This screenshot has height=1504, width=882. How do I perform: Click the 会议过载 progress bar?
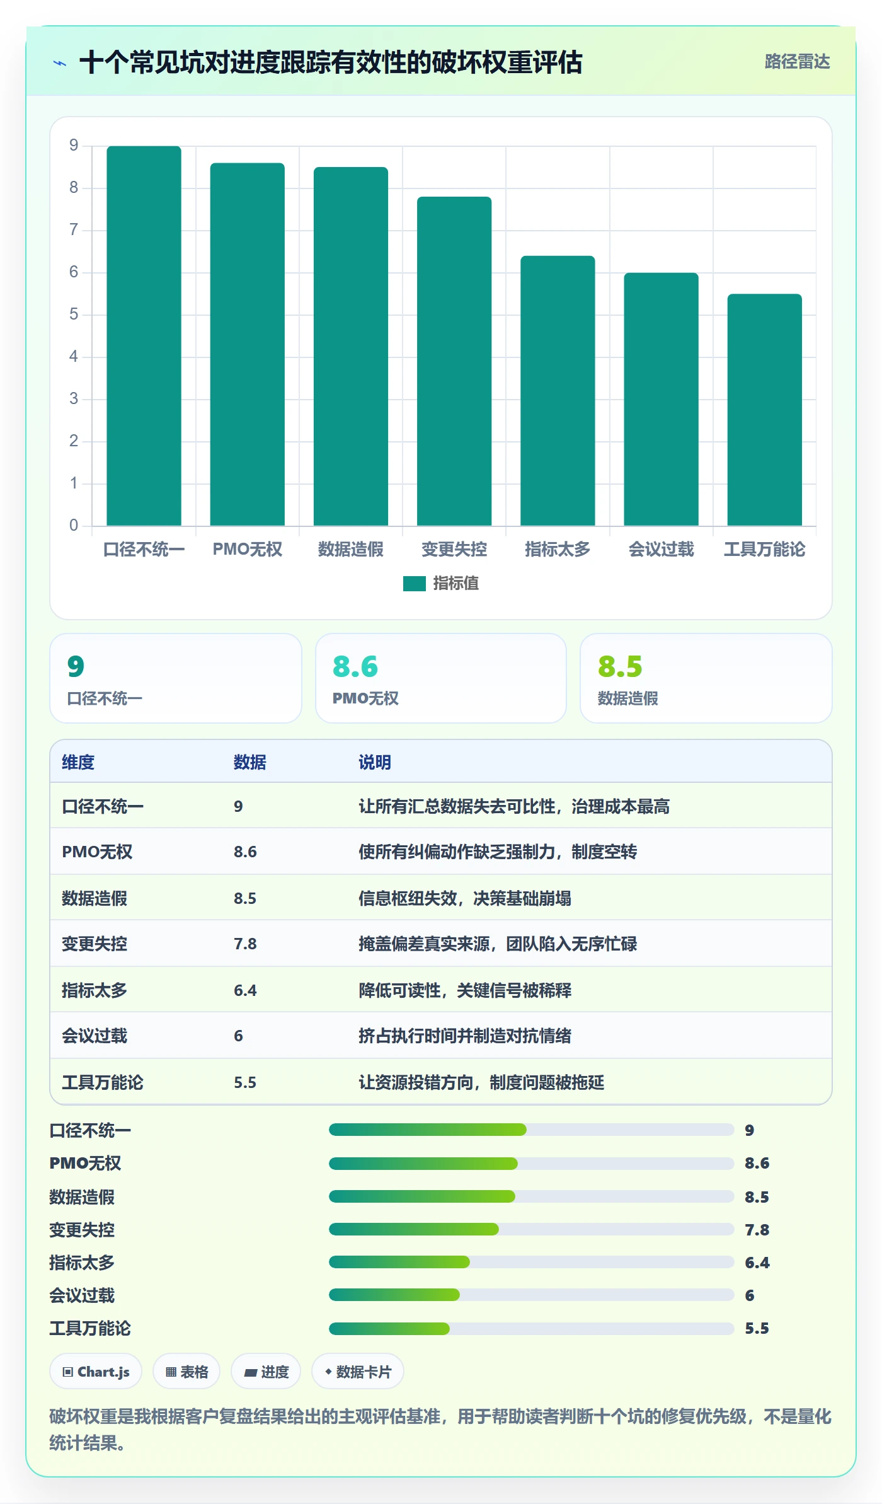pos(532,1295)
